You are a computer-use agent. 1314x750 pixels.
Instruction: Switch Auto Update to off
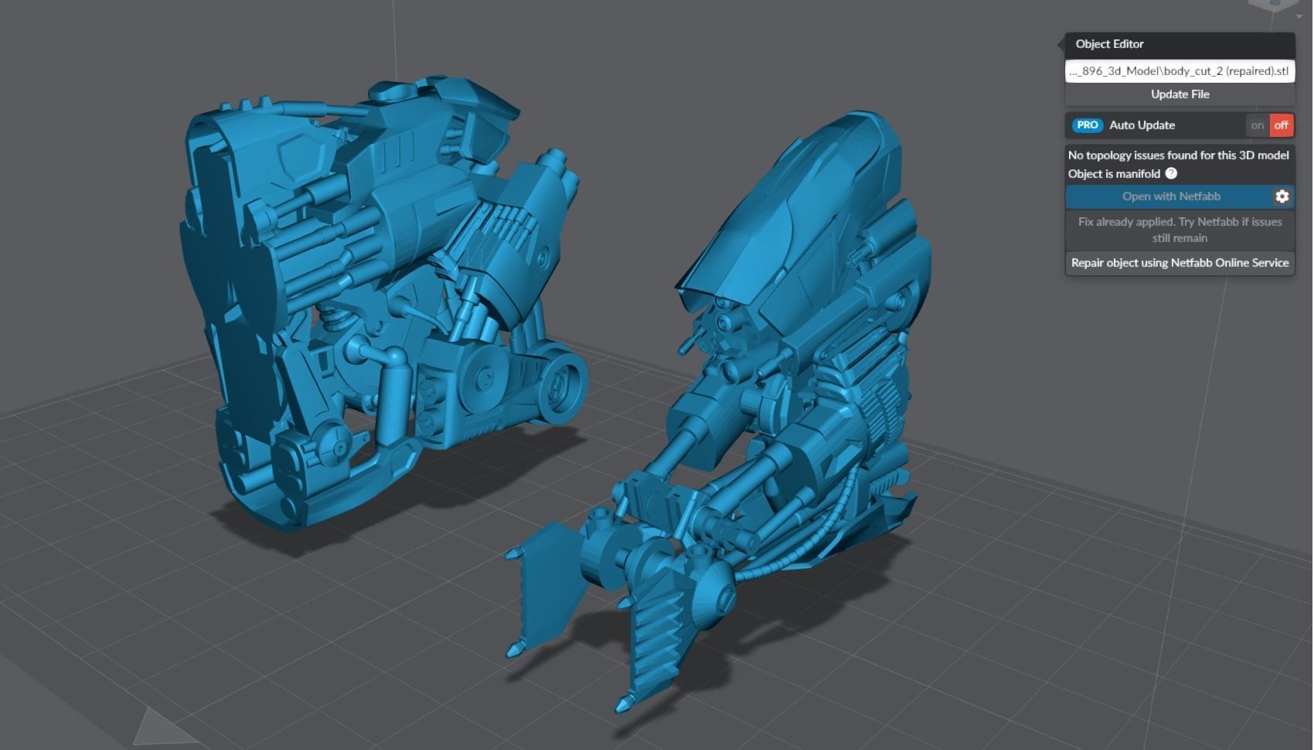(1282, 125)
